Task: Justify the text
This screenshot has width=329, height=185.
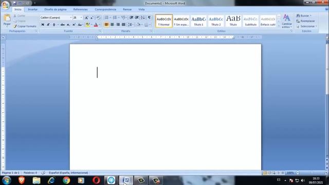Action: tap(123, 25)
